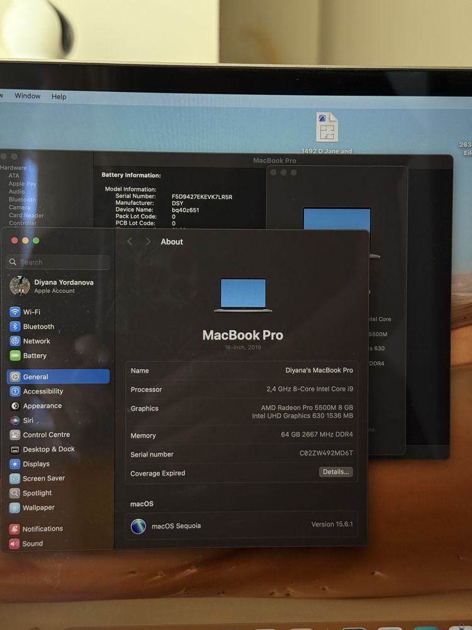Select Bluetooth in System Information hardware list
This screenshot has height=630, width=472.
pyautogui.click(x=22, y=199)
